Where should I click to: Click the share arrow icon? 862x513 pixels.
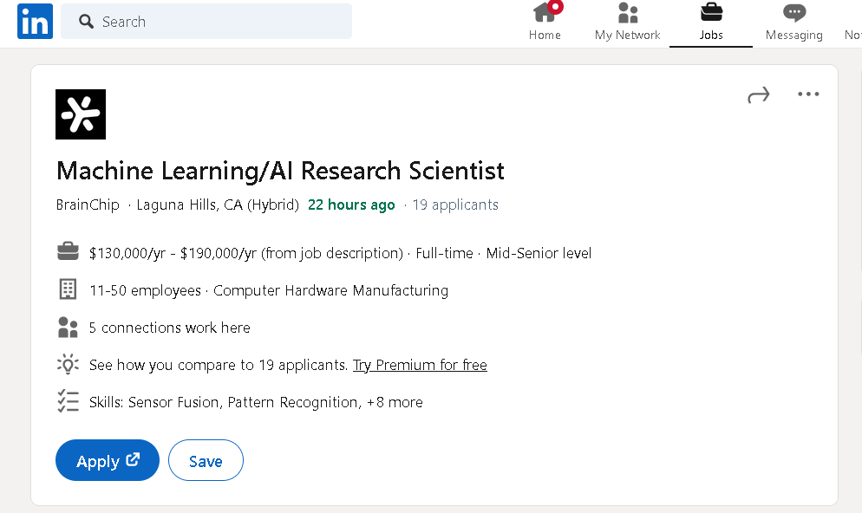pos(759,94)
